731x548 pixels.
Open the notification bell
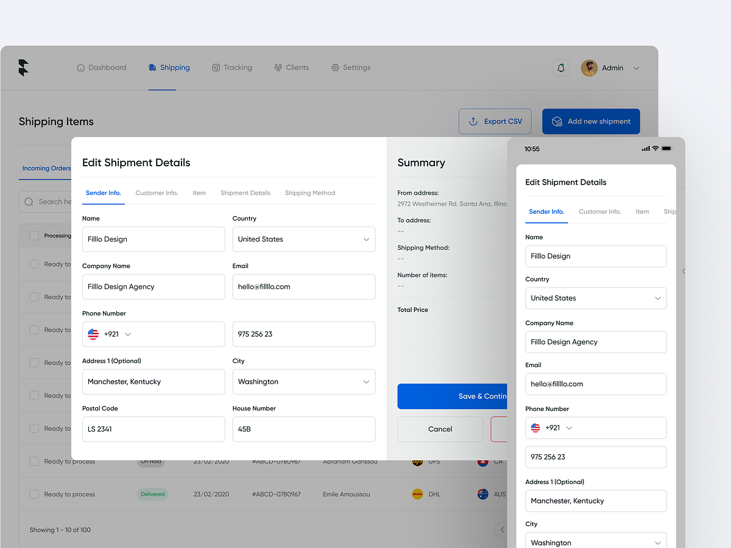560,68
